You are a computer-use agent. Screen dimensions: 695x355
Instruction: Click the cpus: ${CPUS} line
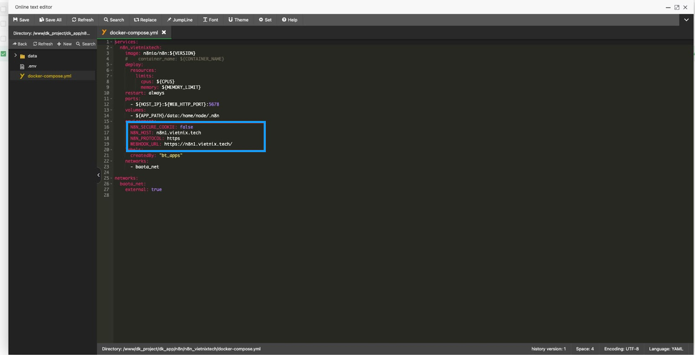[158, 81]
